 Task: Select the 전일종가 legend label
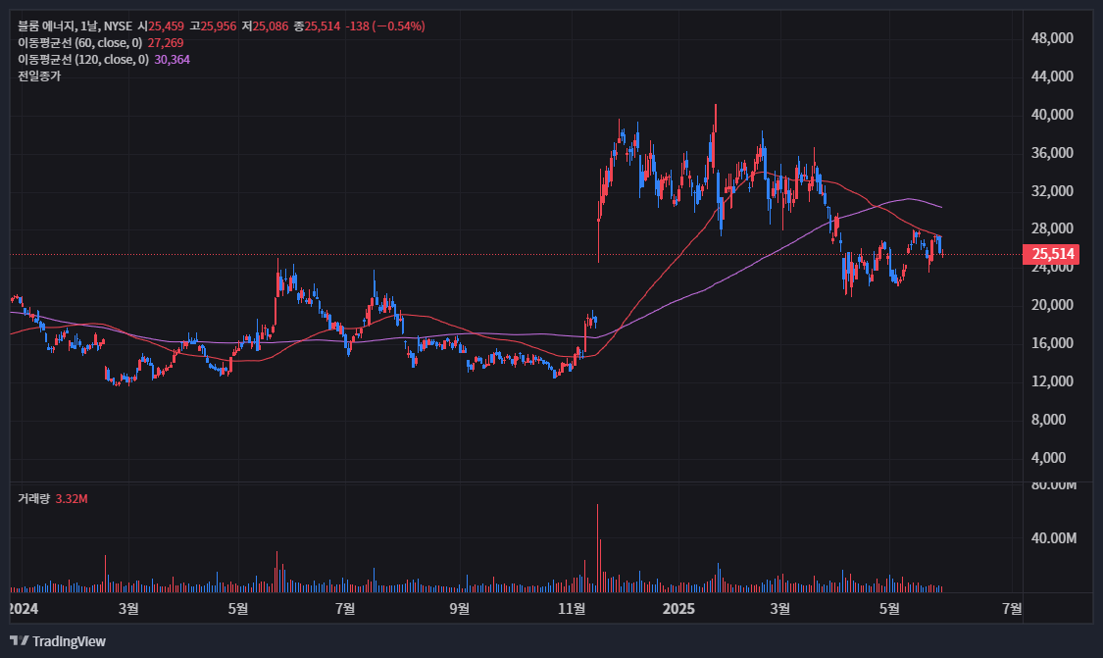tap(39, 76)
